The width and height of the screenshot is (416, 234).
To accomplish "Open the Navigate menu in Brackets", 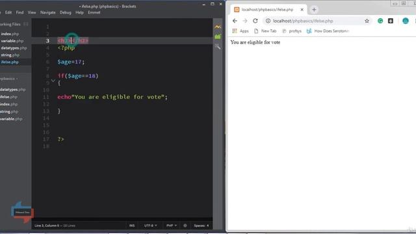I will pyautogui.click(x=47, y=12).
